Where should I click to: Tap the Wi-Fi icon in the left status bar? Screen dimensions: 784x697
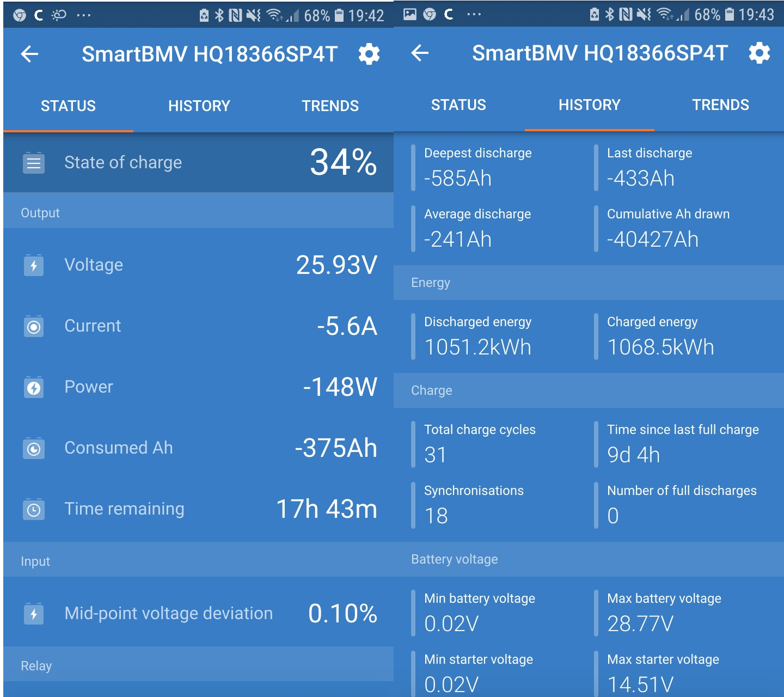pyautogui.click(x=274, y=15)
